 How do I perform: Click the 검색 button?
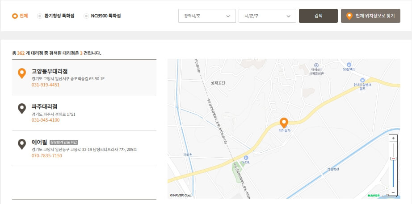[x=318, y=16]
